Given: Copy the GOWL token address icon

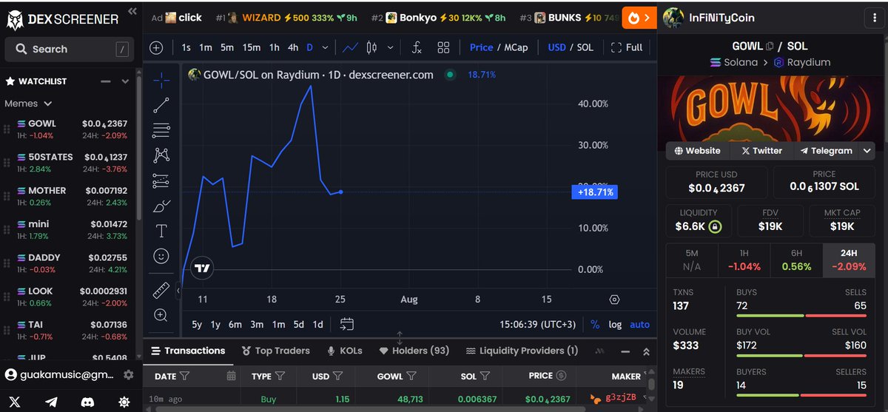Looking at the screenshot, I should pyautogui.click(x=770, y=47).
